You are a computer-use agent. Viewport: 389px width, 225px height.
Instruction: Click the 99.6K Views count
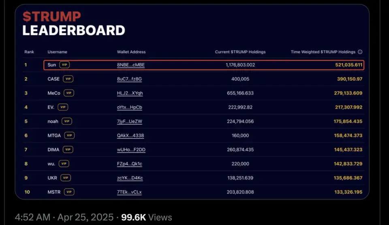(147, 217)
